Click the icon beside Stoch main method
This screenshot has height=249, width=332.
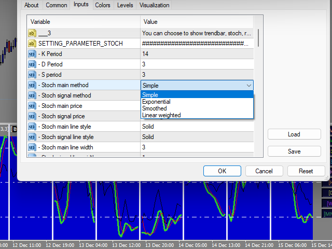(x=32, y=85)
